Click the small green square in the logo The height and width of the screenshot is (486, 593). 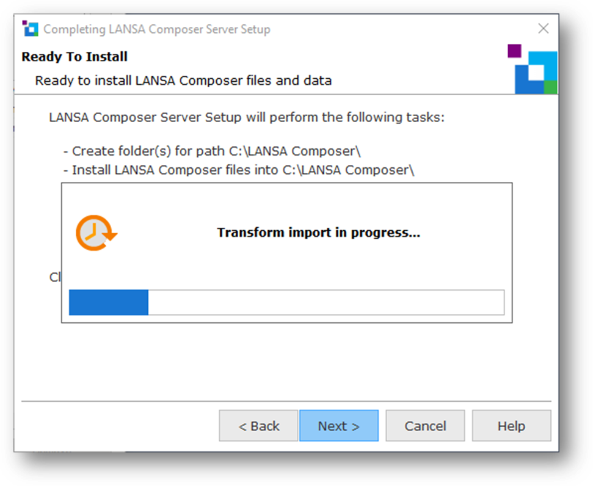coord(550,87)
